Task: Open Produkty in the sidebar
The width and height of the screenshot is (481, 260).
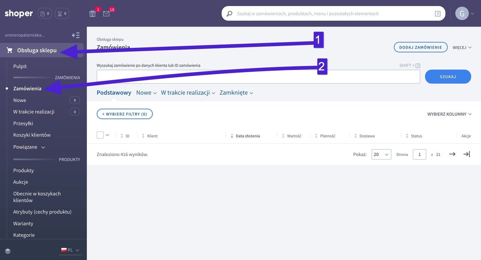Action: coord(23,171)
